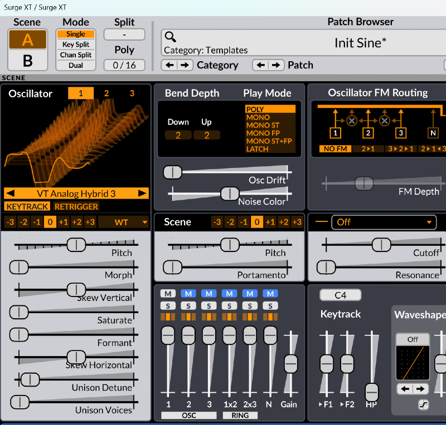Toggle filter routing bars for noise channel
The width and height of the screenshot is (446, 425).
(270, 317)
